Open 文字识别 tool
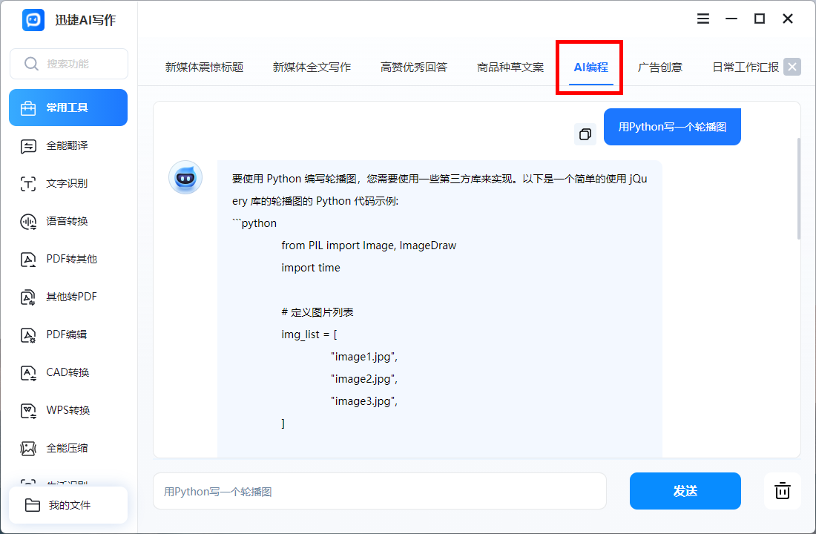816x534 pixels. 68,183
